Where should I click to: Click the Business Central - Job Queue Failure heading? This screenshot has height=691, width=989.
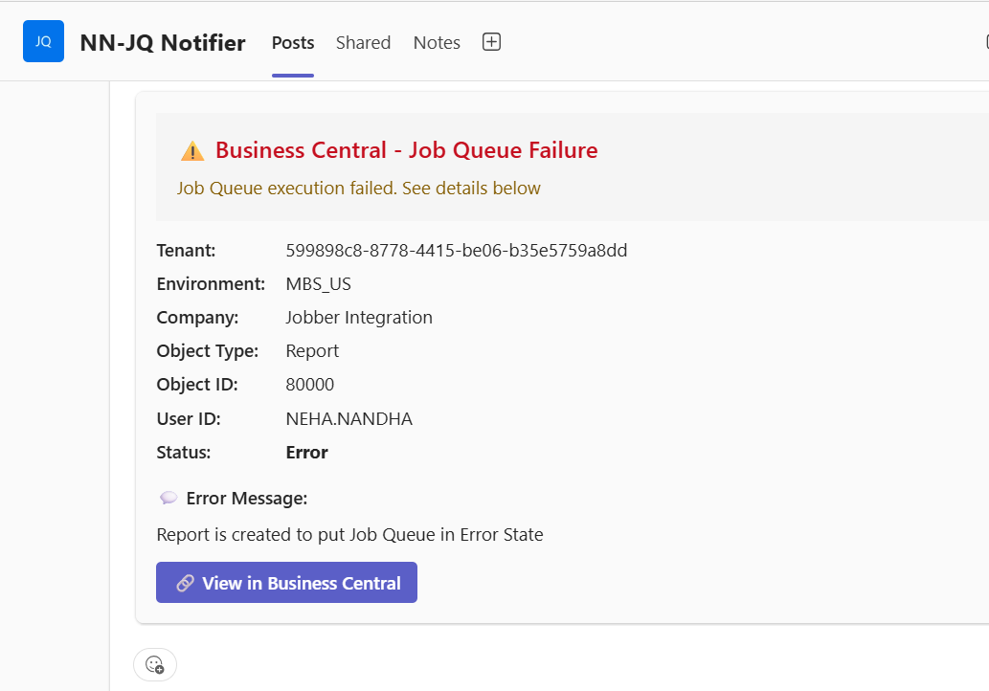(407, 150)
